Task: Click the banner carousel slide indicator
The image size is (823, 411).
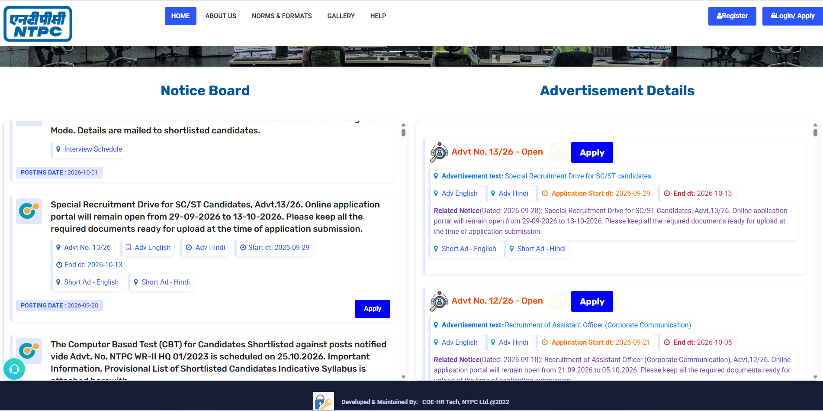Action: pos(396,51)
